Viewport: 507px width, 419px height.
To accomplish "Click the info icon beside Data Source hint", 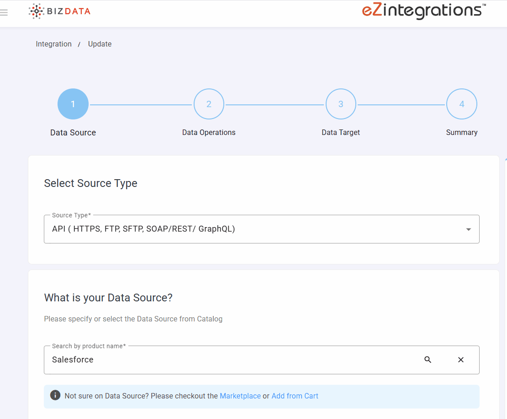I will pos(55,395).
